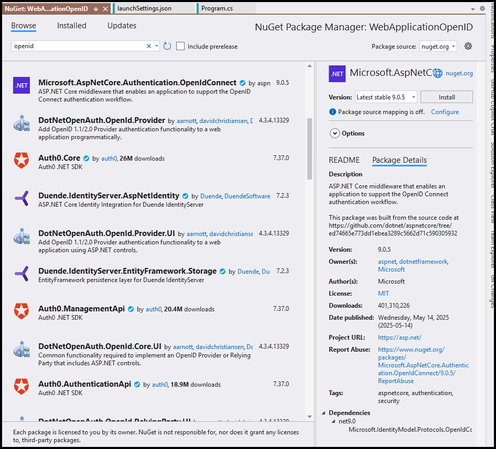Collapse the net9.0 dependencies tree node

[x=334, y=421]
